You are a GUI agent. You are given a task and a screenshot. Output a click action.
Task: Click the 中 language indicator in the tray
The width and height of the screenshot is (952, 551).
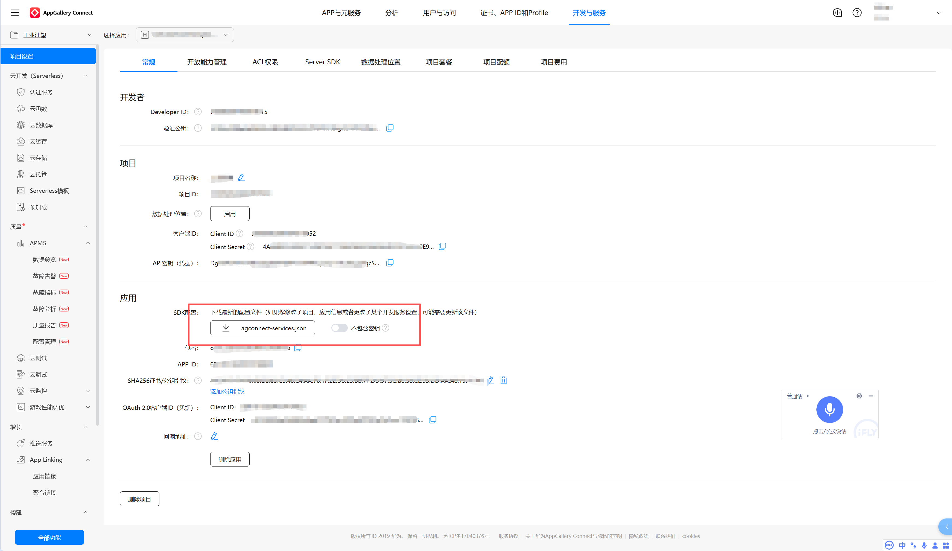tap(902, 545)
